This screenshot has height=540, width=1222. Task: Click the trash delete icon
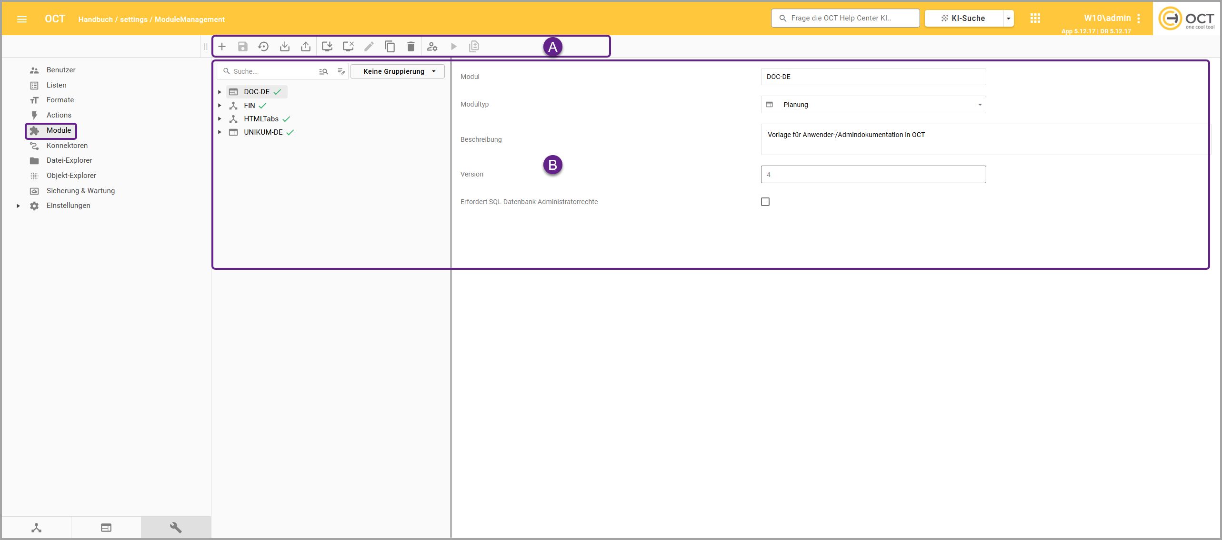[411, 47]
